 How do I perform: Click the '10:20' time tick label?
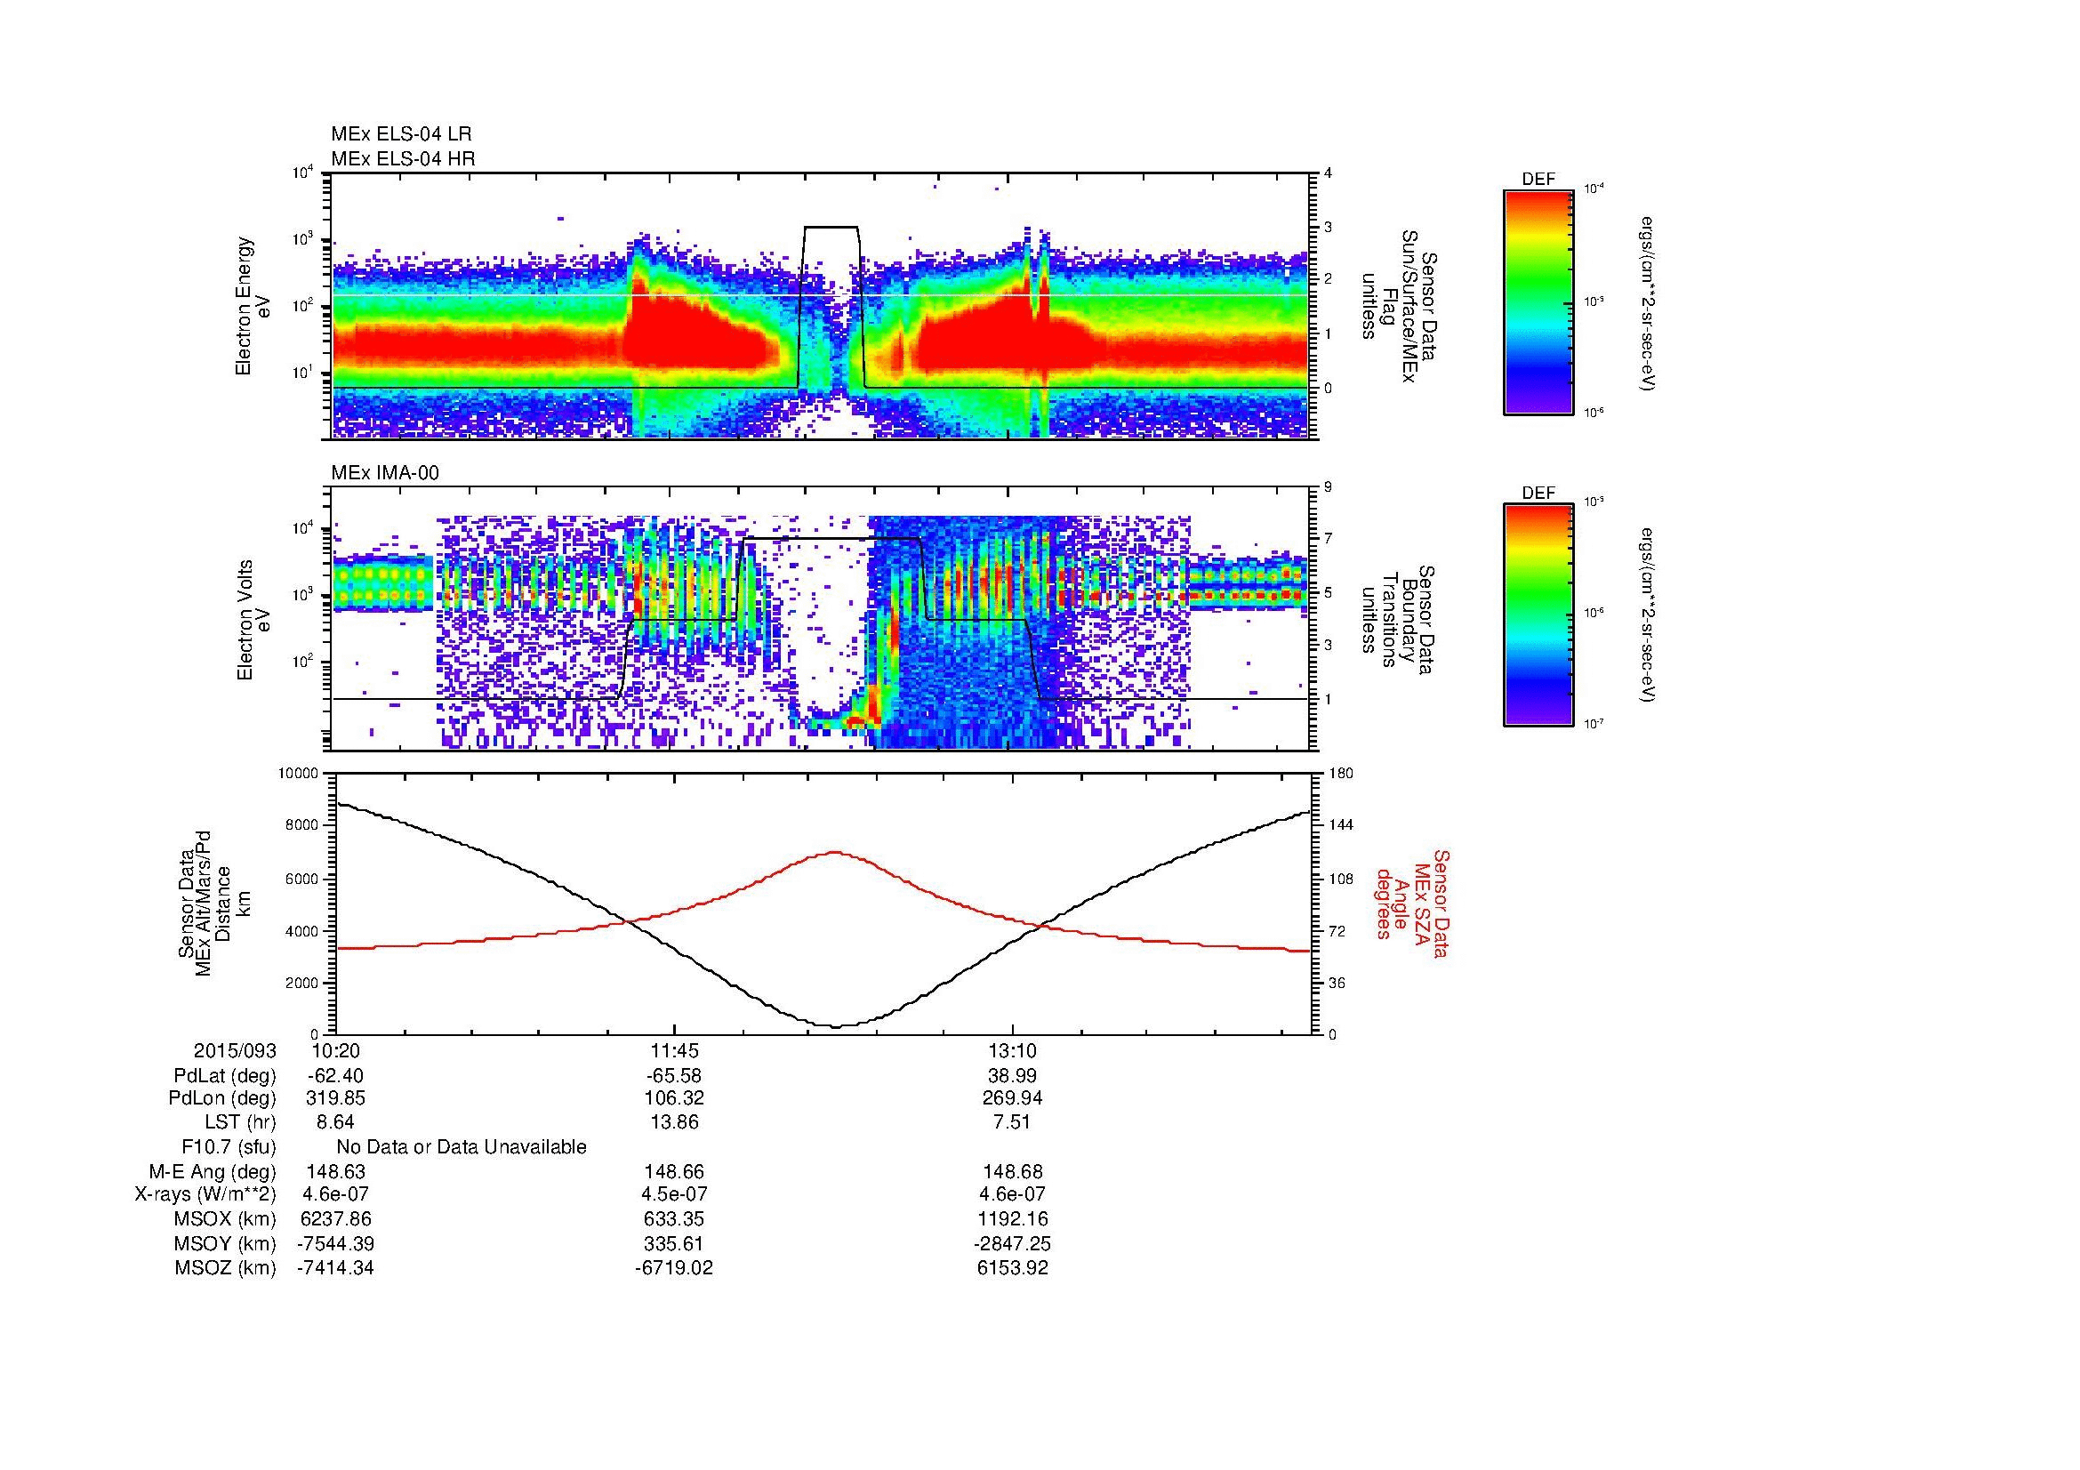[x=335, y=1051]
